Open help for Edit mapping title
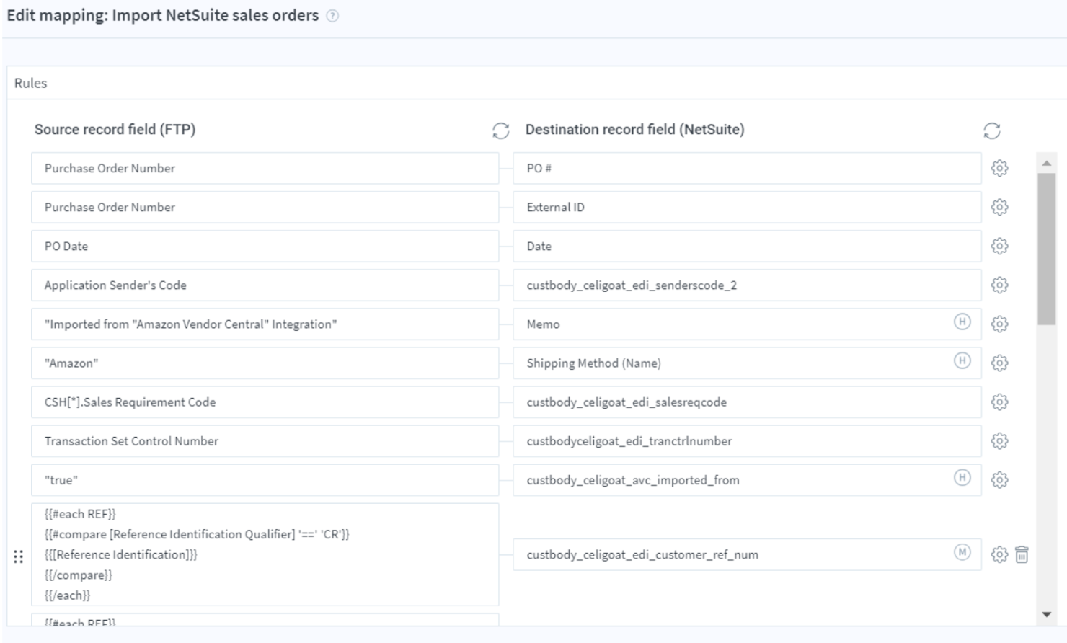 coord(332,16)
